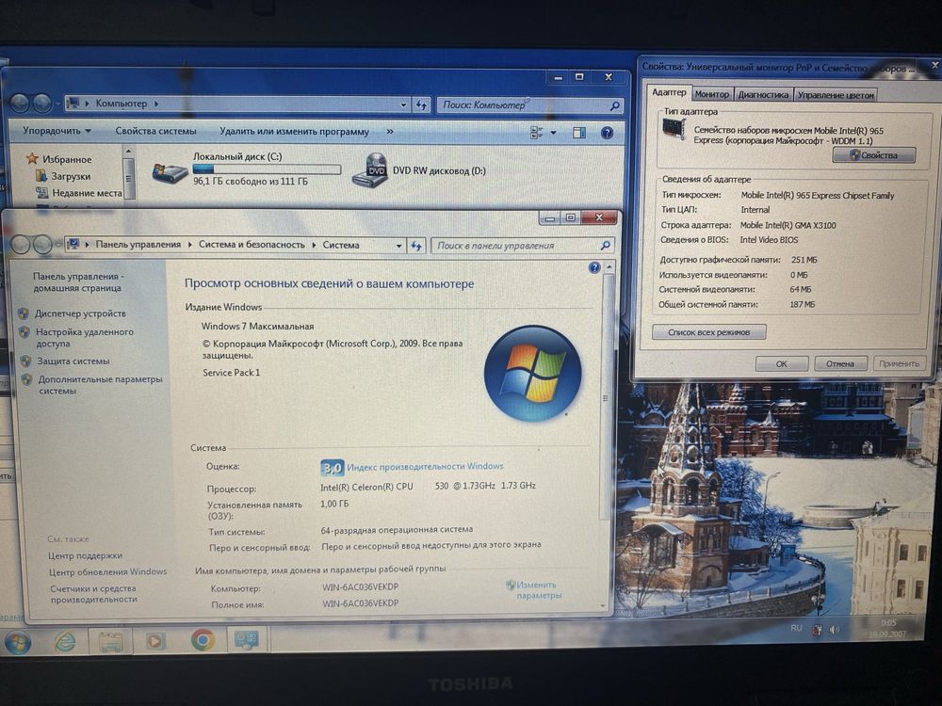Launch Internet Explorer from the taskbar

point(64,642)
